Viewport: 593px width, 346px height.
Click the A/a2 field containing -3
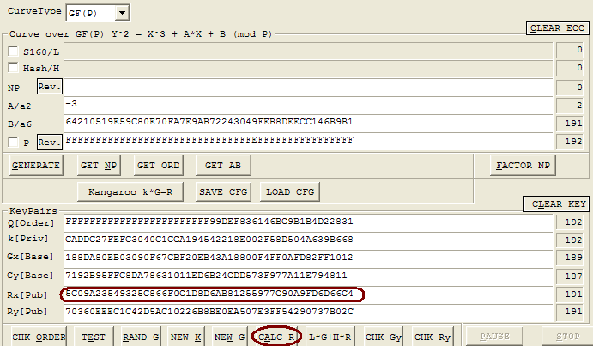click(308, 106)
